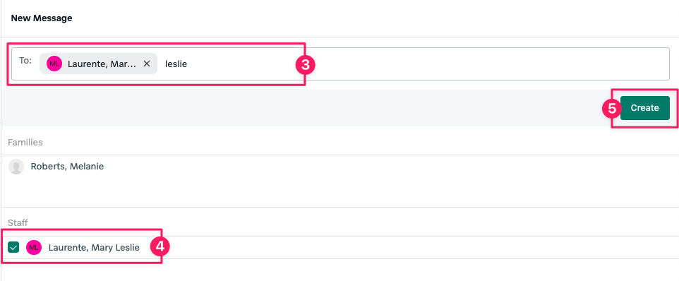Viewport: 679px width, 281px height.
Task: Select the Laurente, Mary Leslie staff name
Action: coord(94,248)
